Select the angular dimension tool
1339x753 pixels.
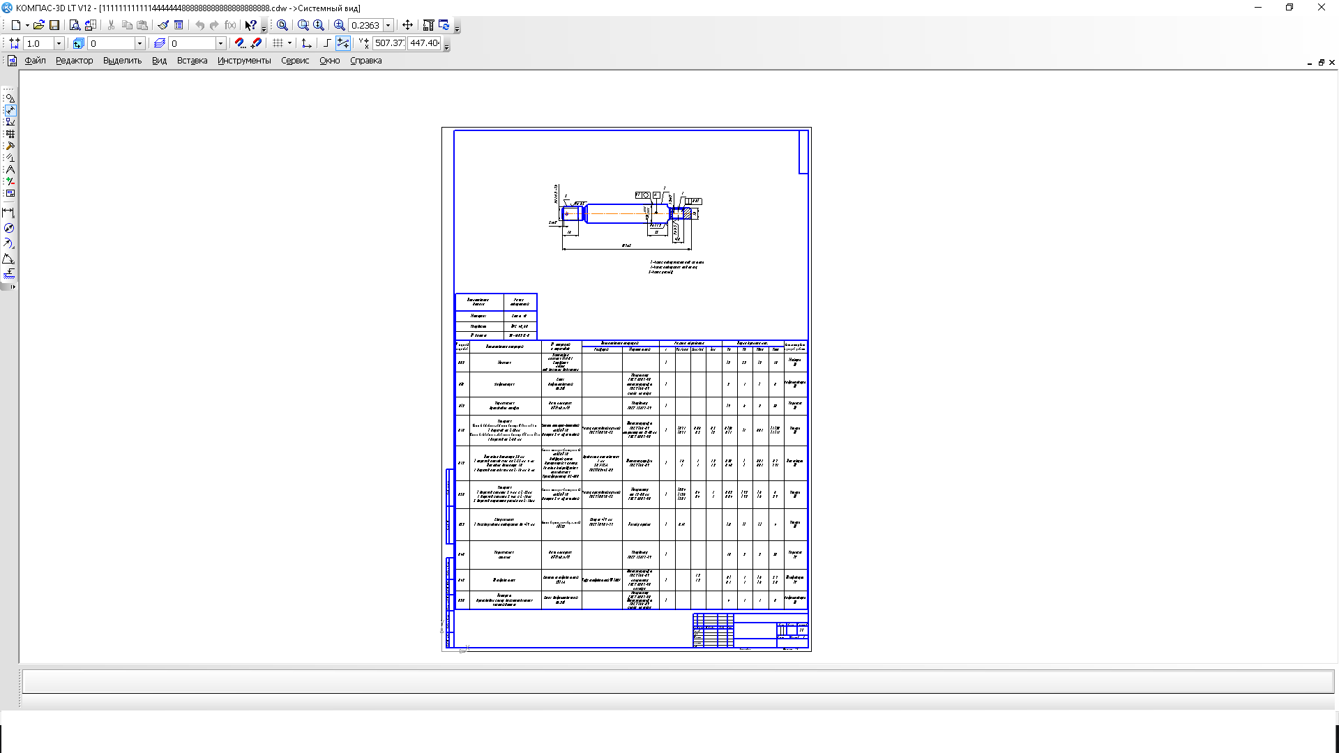tap(9, 259)
